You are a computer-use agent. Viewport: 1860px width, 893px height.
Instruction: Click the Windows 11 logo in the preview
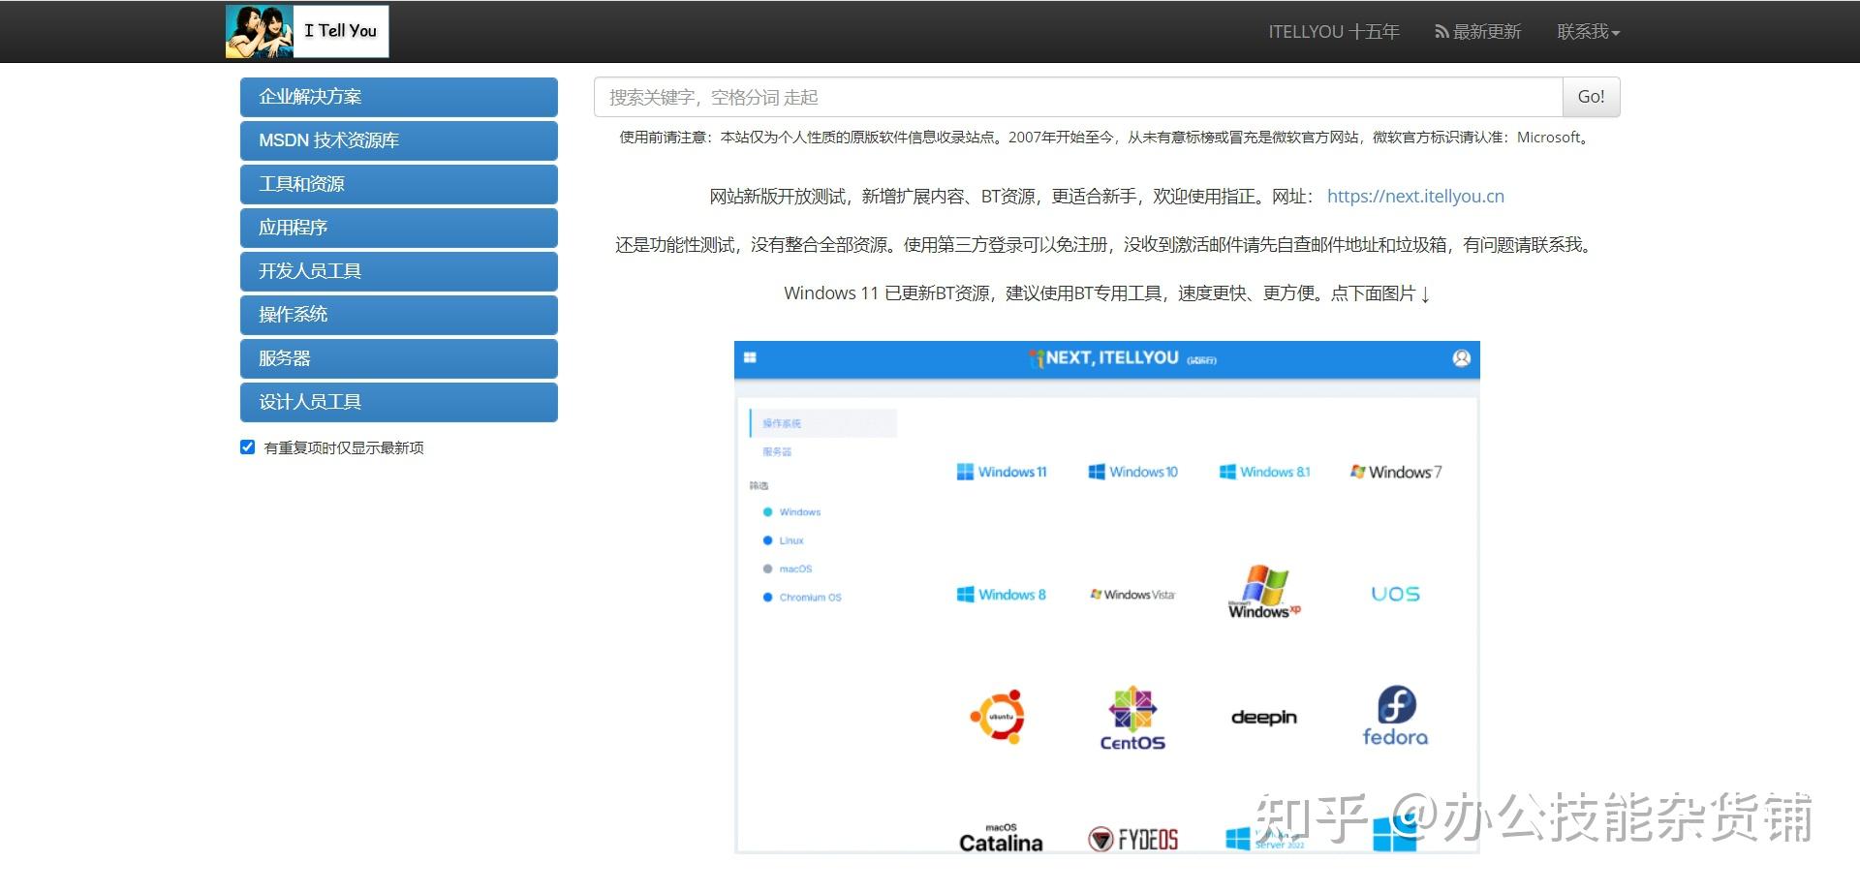tap(1002, 472)
